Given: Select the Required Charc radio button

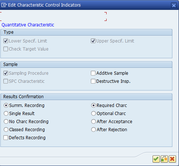Looking at the screenshot, I should (93, 106).
